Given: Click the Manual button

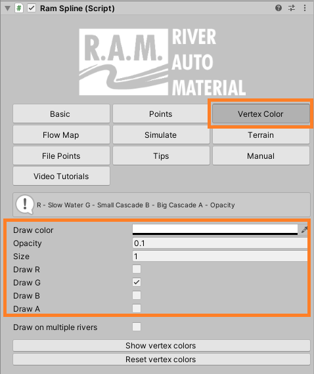Looking at the screenshot, I should 261,156.
